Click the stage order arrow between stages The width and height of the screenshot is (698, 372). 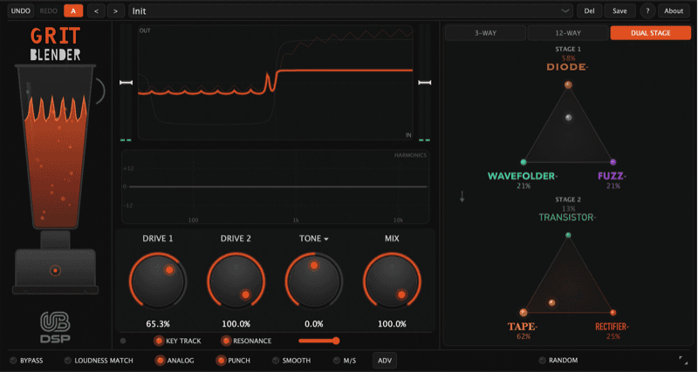[462, 196]
